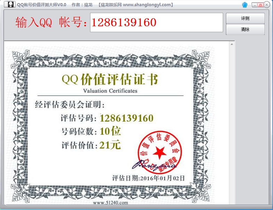Click the scrollbar up arrow
This screenshot has height=210, width=273.
coord(232,44)
